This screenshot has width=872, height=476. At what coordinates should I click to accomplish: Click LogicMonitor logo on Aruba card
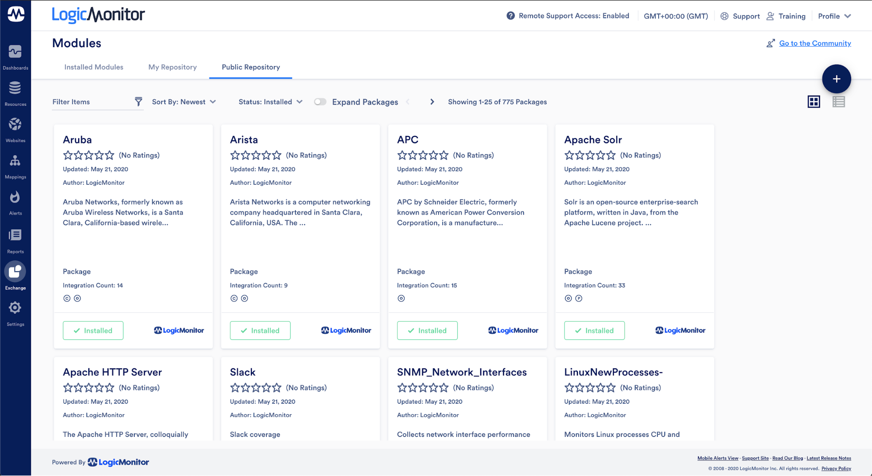coord(179,330)
